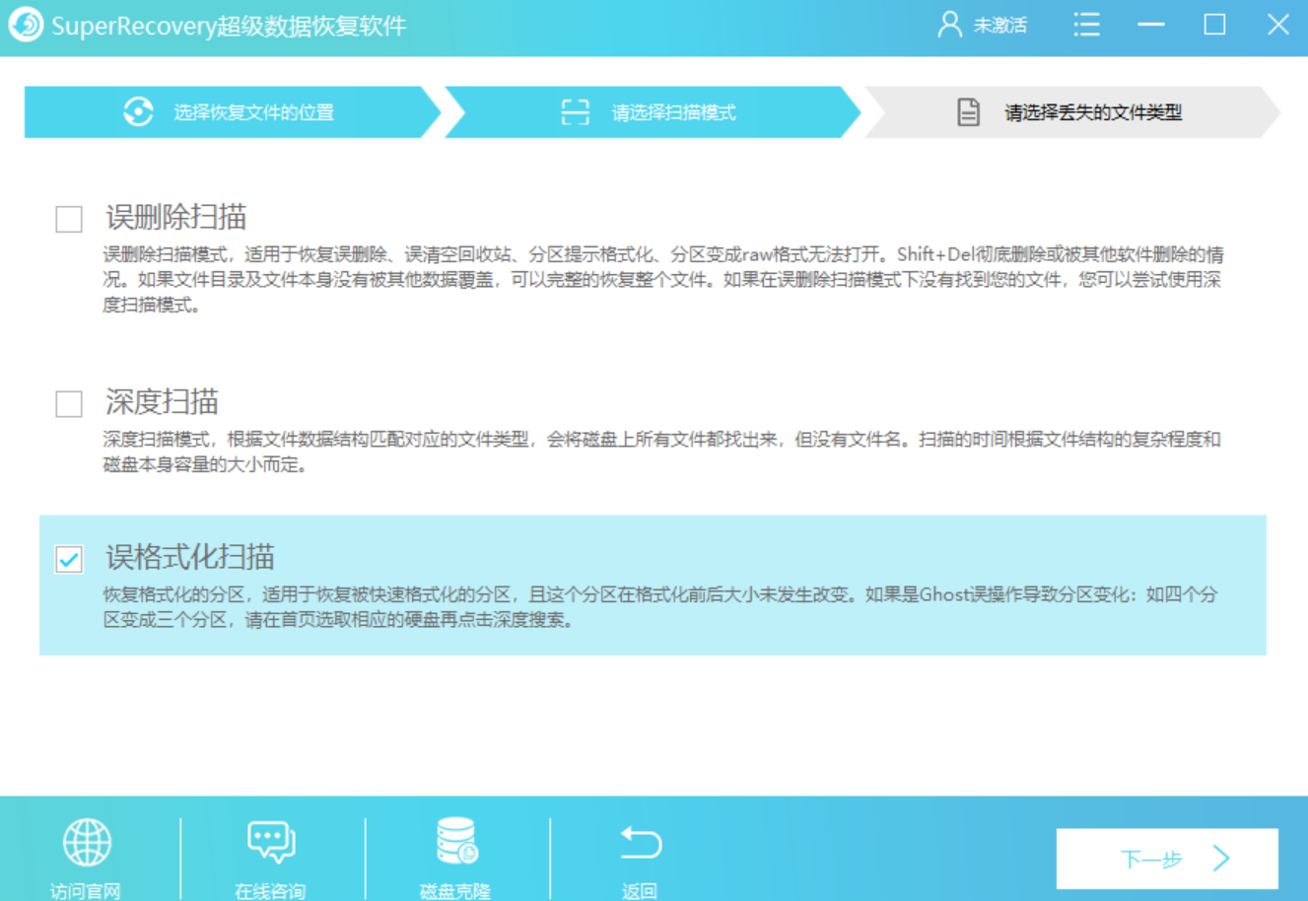Enable the 深度扫描 checkbox
Image resolution: width=1308 pixels, height=901 pixels.
[69, 403]
